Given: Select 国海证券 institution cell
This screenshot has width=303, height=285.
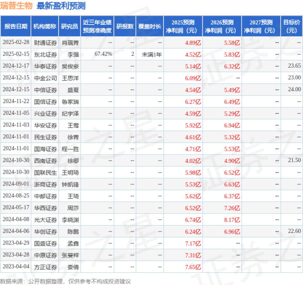Looking at the screenshot, I should pos(46,149).
